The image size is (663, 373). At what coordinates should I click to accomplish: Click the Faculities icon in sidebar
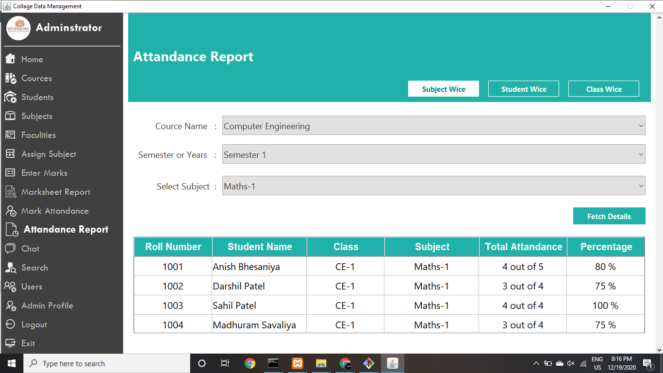pos(11,135)
